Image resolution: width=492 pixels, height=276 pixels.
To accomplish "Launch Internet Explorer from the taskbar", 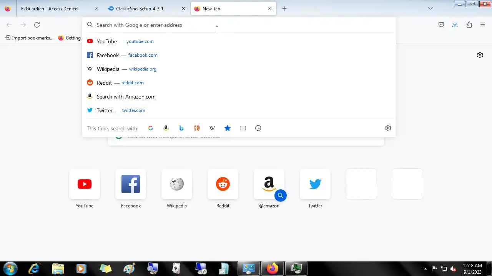I will point(34,268).
